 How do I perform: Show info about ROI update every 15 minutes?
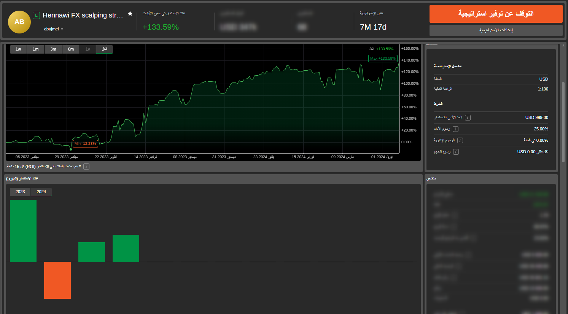point(86,167)
